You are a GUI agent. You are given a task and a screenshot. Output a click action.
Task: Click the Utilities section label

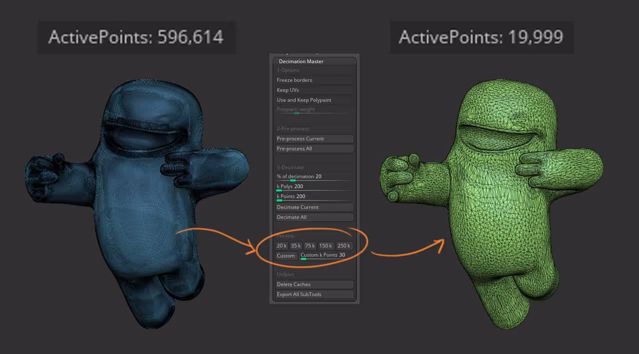(286, 275)
